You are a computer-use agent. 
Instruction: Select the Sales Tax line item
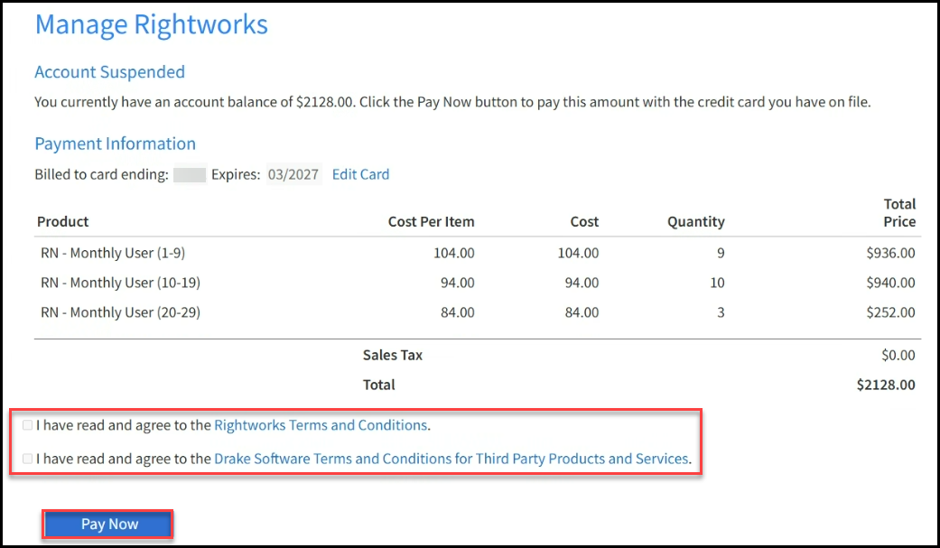tap(392, 355)
